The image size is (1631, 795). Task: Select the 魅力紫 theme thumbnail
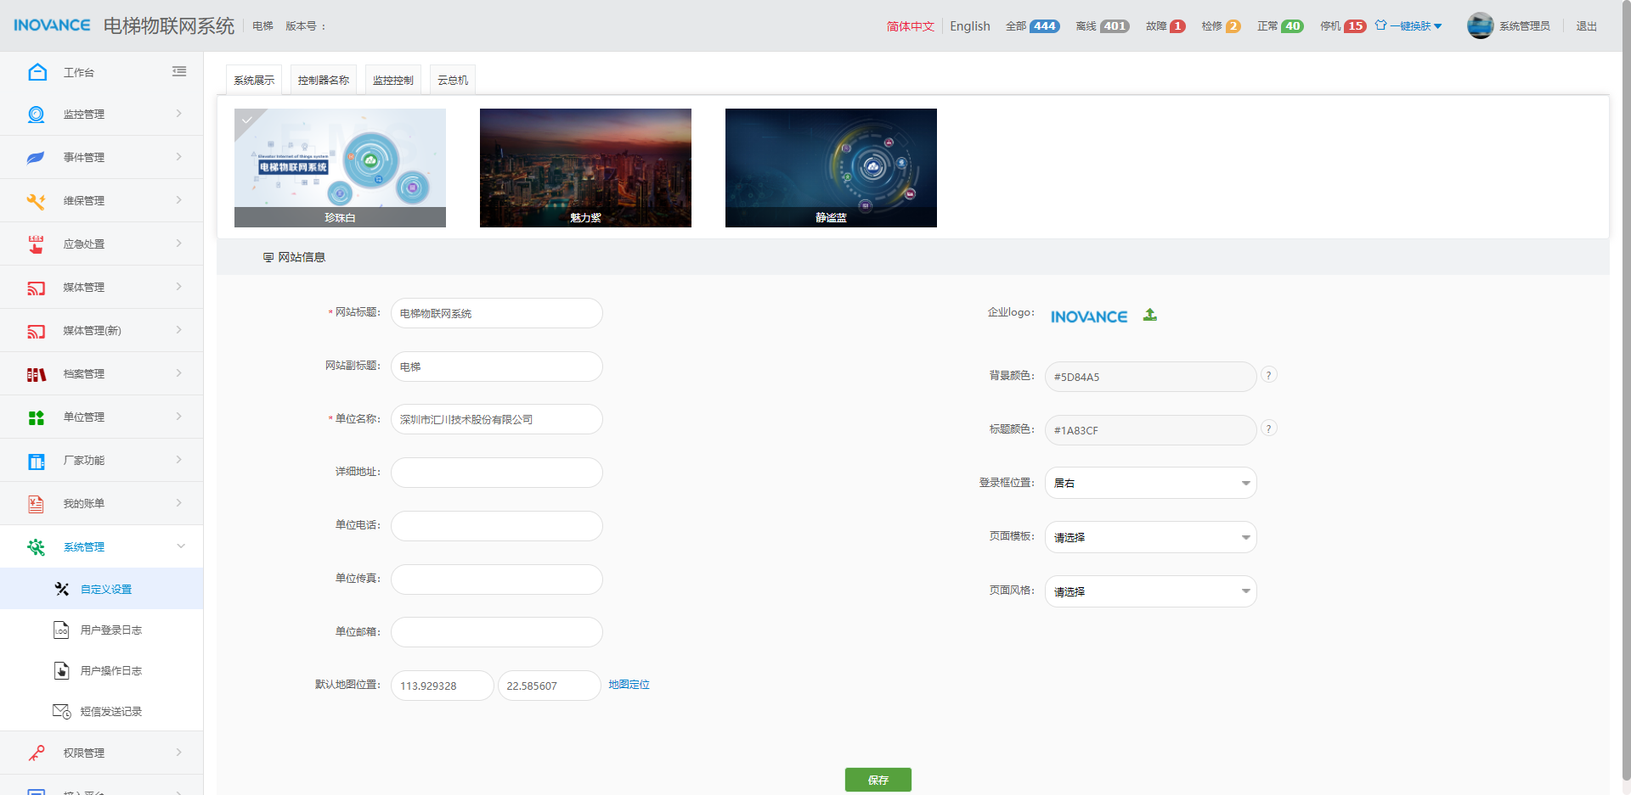click(585, 168)
